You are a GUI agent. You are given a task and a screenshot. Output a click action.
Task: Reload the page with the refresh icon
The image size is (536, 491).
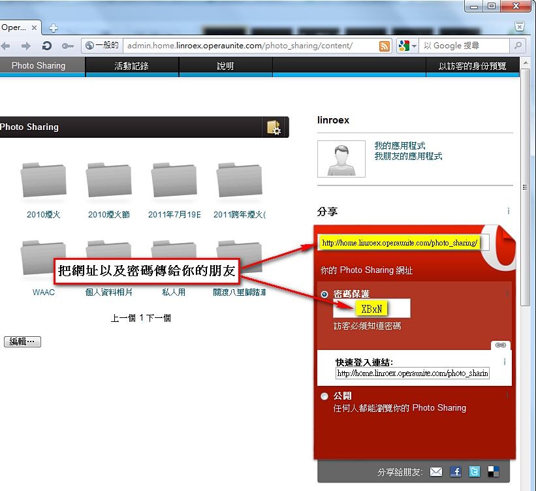point(47,46)
